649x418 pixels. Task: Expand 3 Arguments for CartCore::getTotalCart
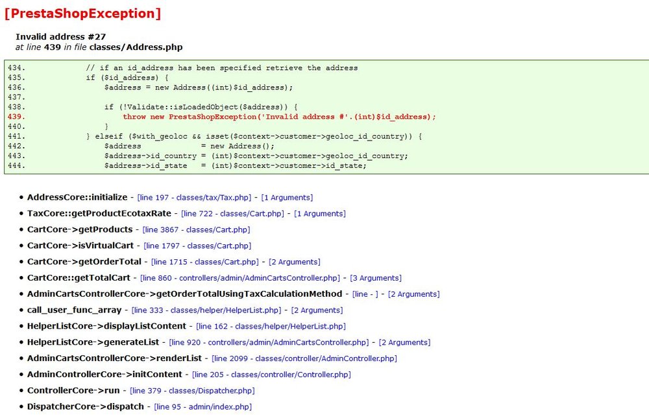click(376, 278)
